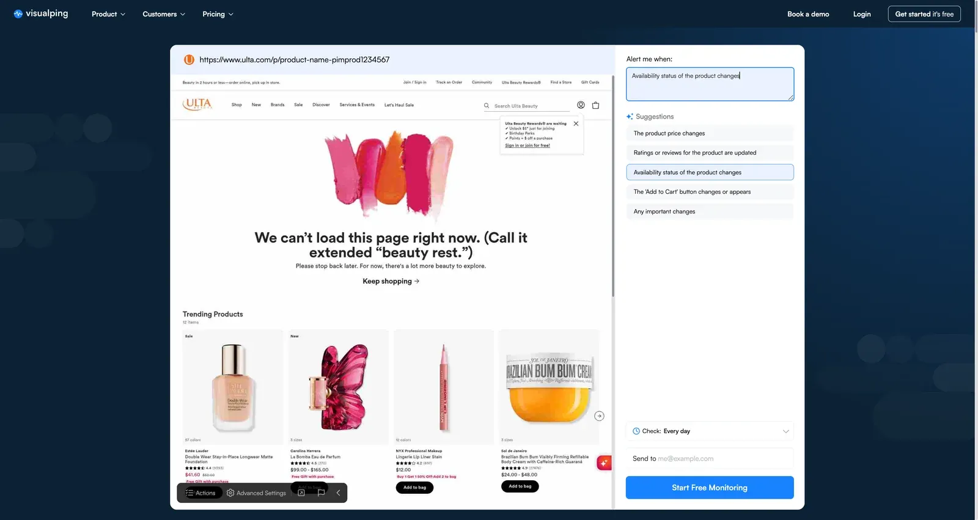Click Estée Lauder Double Wear foundation thumbnail

pyautogui.click(x=233, y=387)
